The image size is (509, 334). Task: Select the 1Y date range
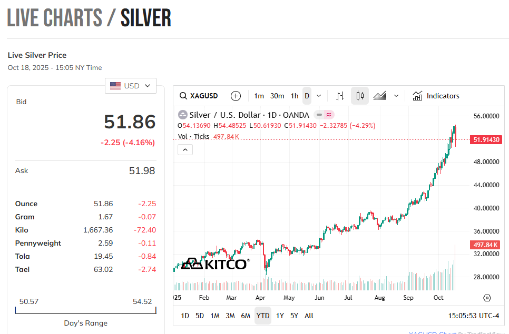pos(280,316)
